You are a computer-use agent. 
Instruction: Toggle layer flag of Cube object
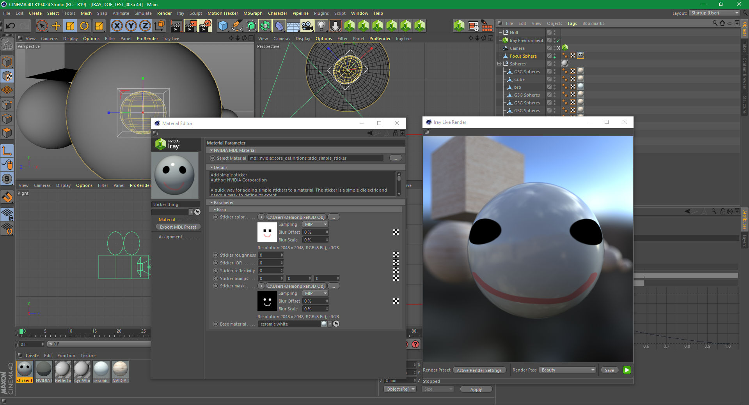549,79
